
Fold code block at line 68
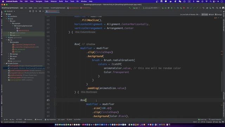click(x=56, y=32)
